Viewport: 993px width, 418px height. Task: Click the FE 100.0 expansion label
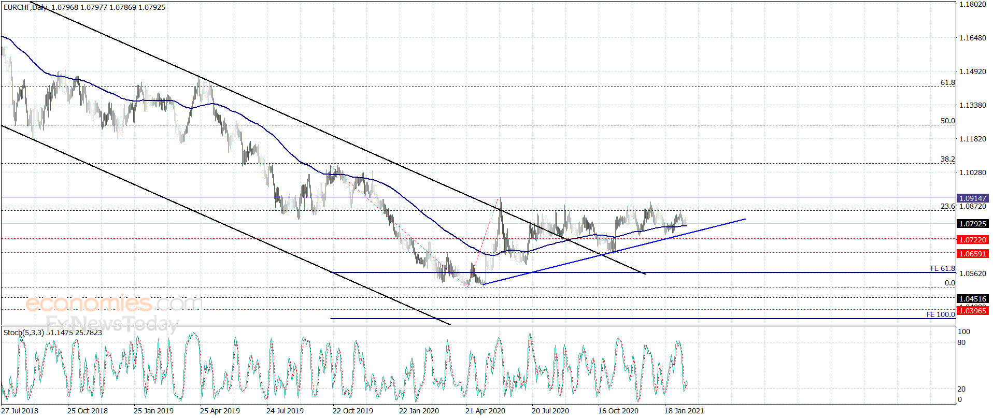point(941,314)
